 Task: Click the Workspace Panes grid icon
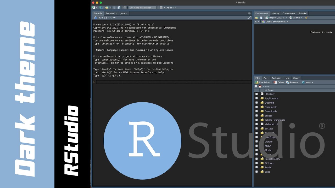tap(161, 8)
